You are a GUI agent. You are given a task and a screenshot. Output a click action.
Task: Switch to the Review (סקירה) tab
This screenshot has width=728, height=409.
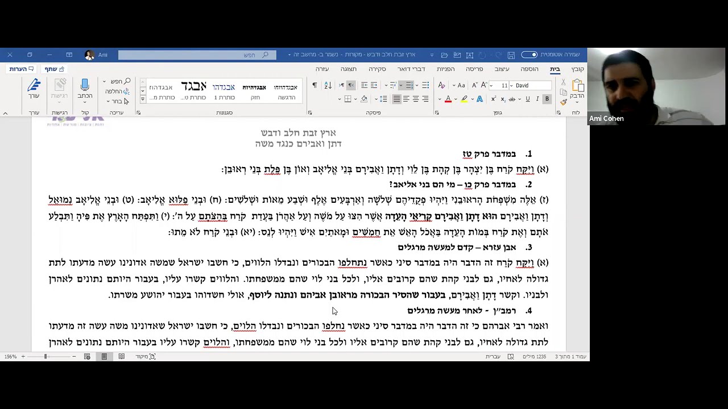[x=377, y=69]
